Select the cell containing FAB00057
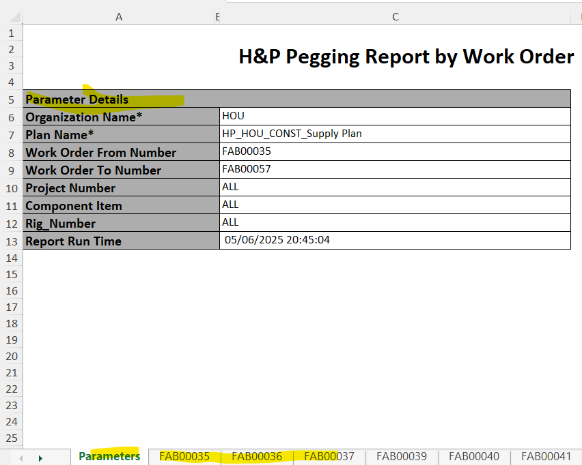Screen dimensions: 582x465 [x=395, y=170]
